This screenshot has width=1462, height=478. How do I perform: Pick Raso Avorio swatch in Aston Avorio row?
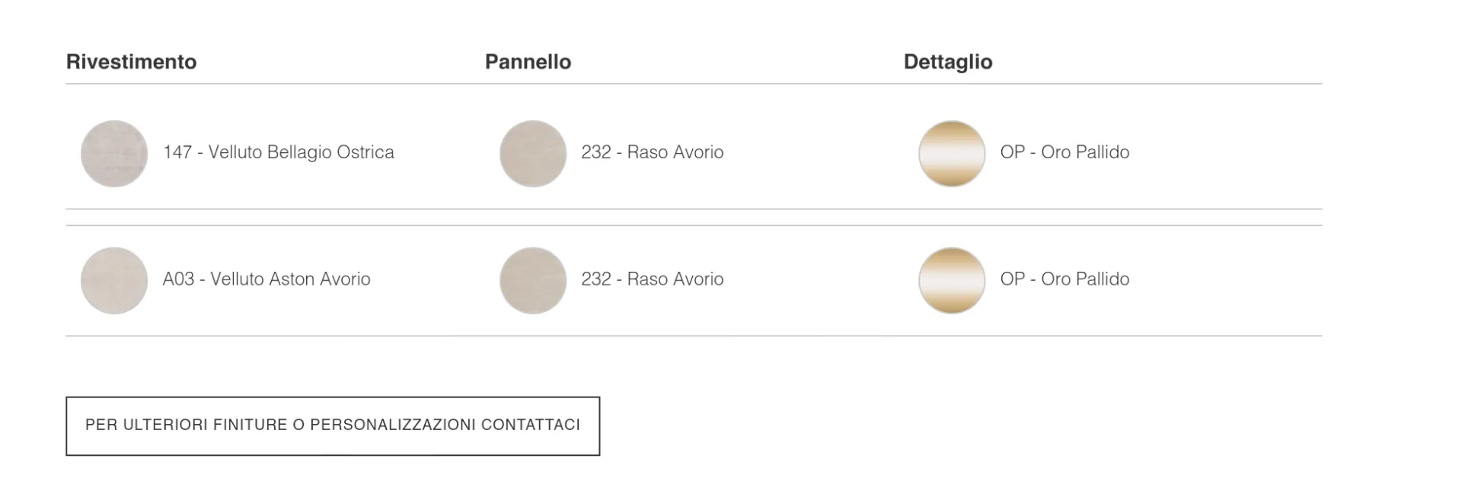(x=533, y=280)
